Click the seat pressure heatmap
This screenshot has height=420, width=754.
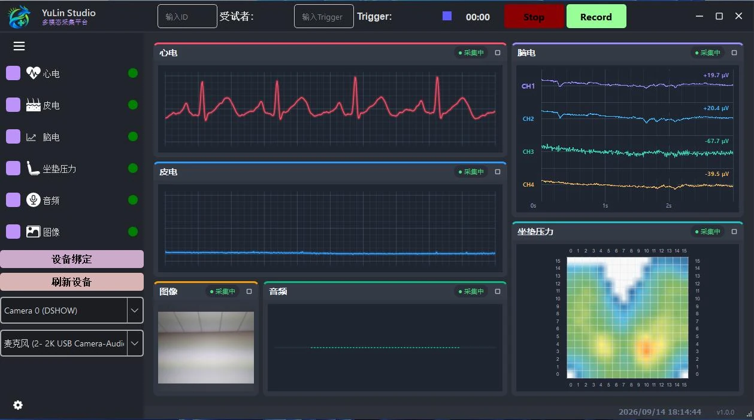(628, 318)
